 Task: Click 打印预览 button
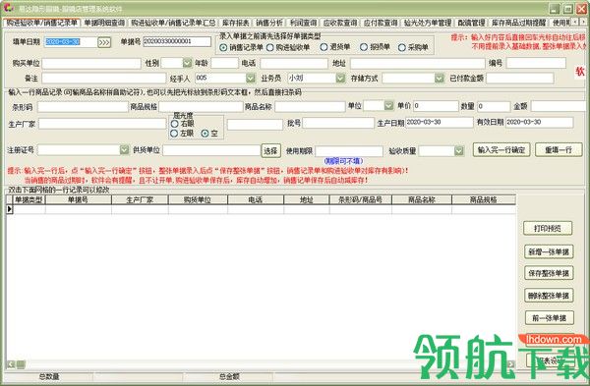[x=548, y=228]
